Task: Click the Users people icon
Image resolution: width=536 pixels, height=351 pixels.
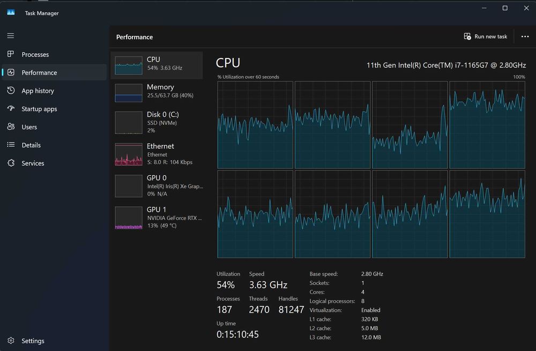Action: (11, 126)
